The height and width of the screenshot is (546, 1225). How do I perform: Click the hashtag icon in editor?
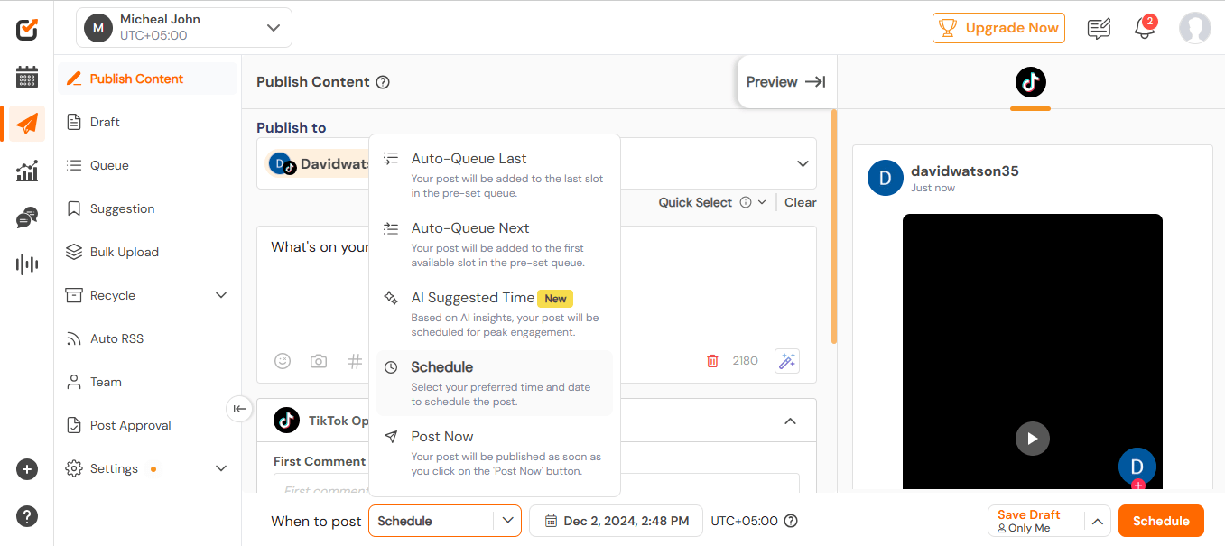coord(355,361)
